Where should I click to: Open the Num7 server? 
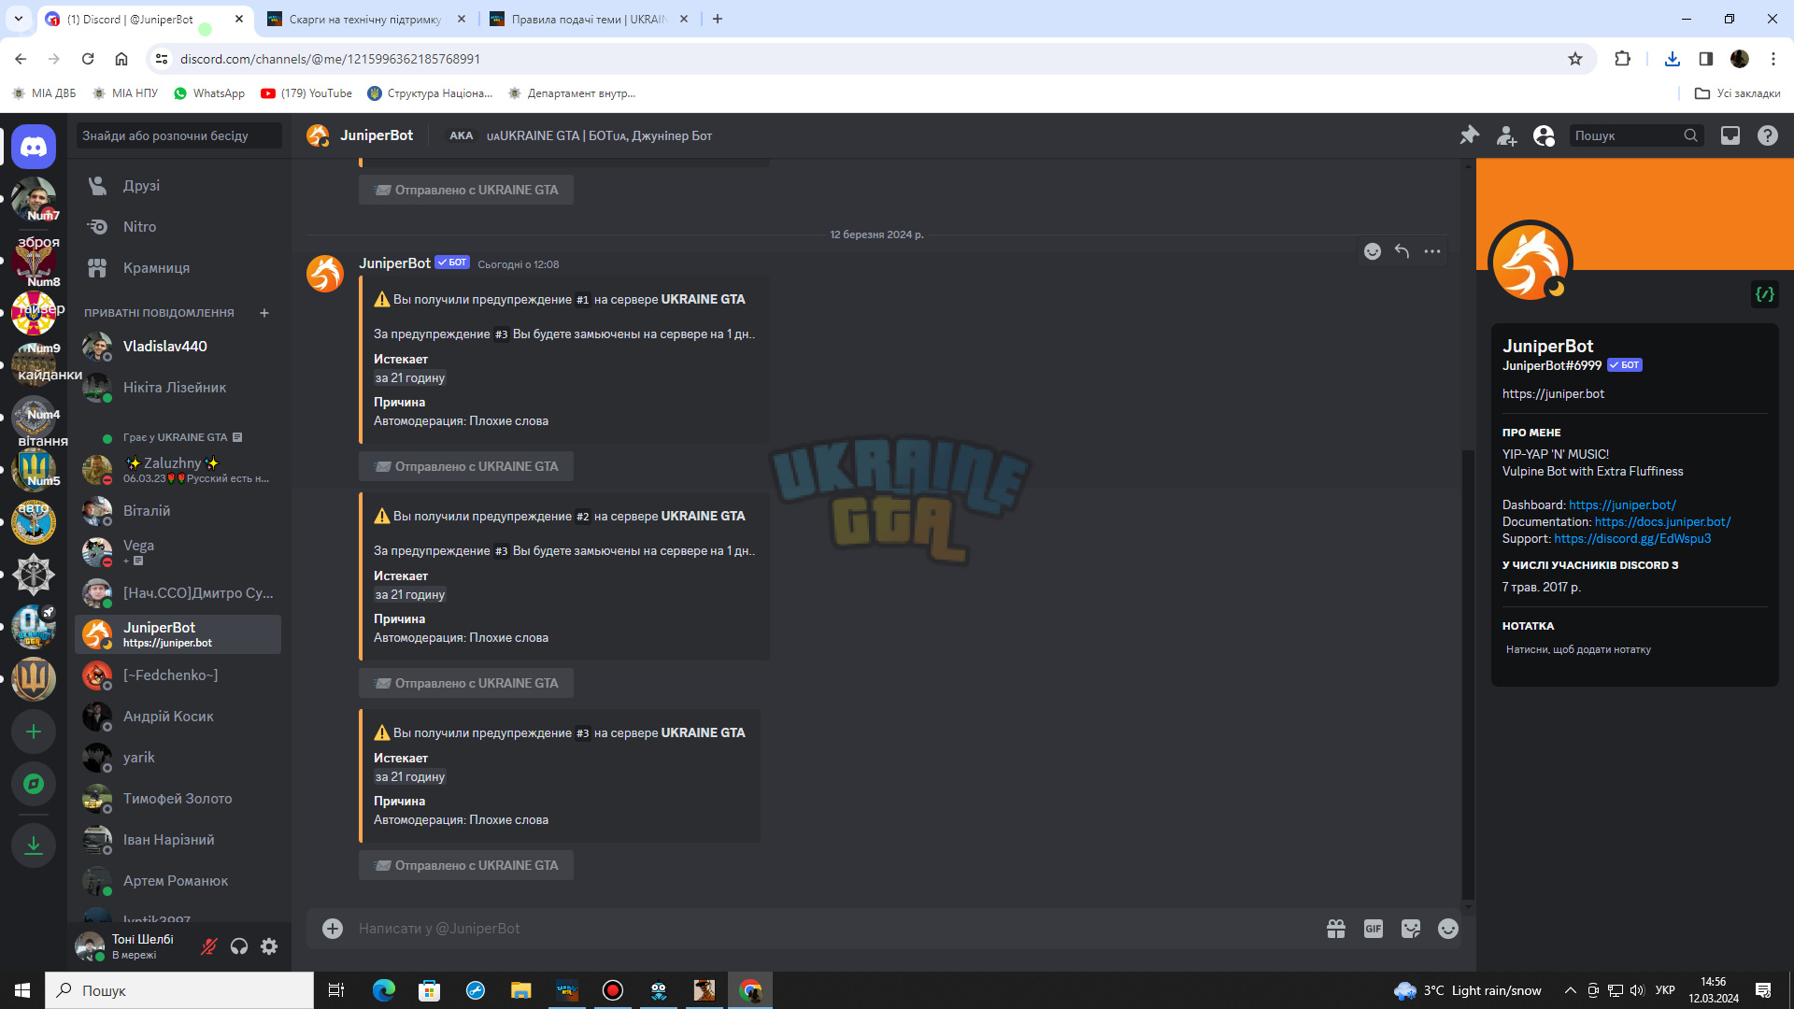(34, 199)
